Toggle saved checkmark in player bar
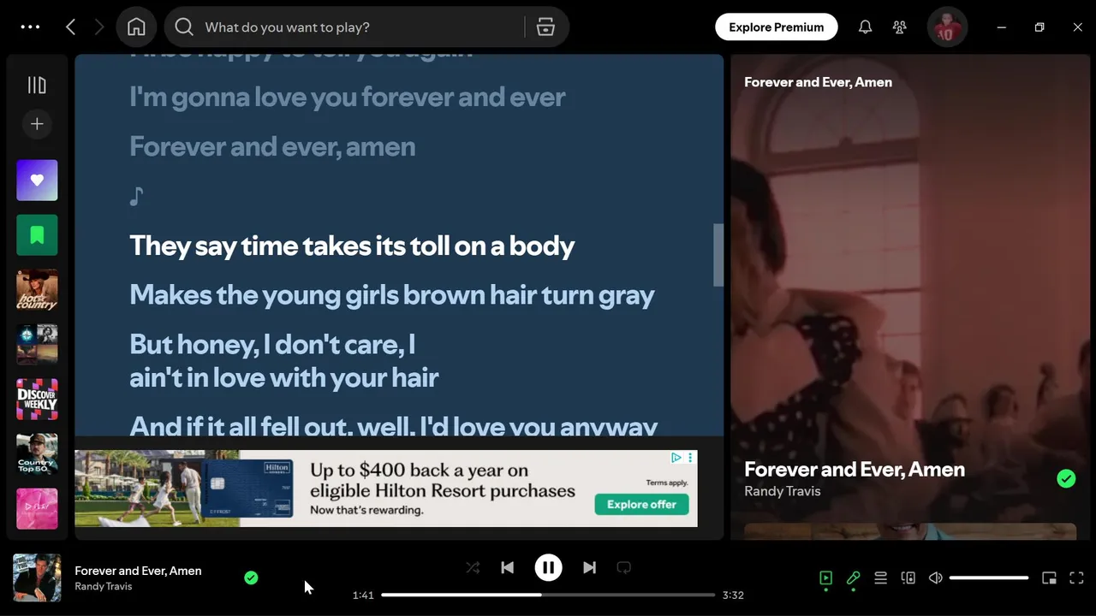1096x616 pixels. [251, 577]
